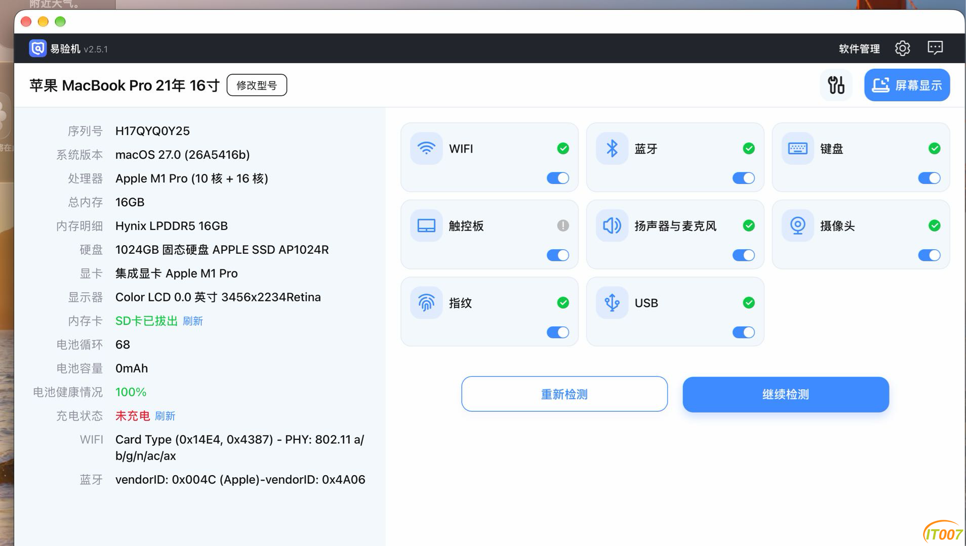The image size is (966, 546).
Task: Toggle the WIFI test switch
Action: click(x=558, y=178)
